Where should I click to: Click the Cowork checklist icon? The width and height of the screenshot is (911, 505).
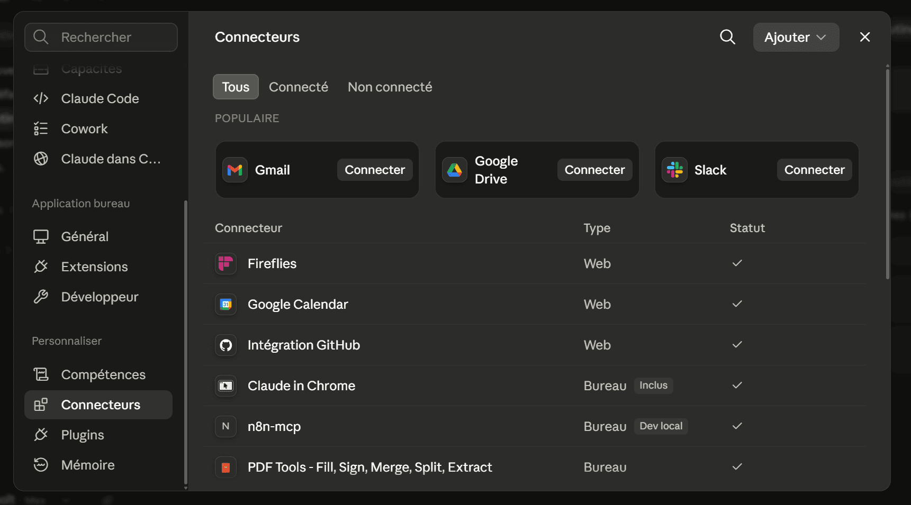(x=41, y=128)
